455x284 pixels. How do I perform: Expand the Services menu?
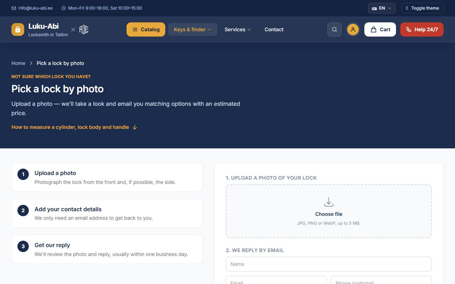(x=238, y=29)
